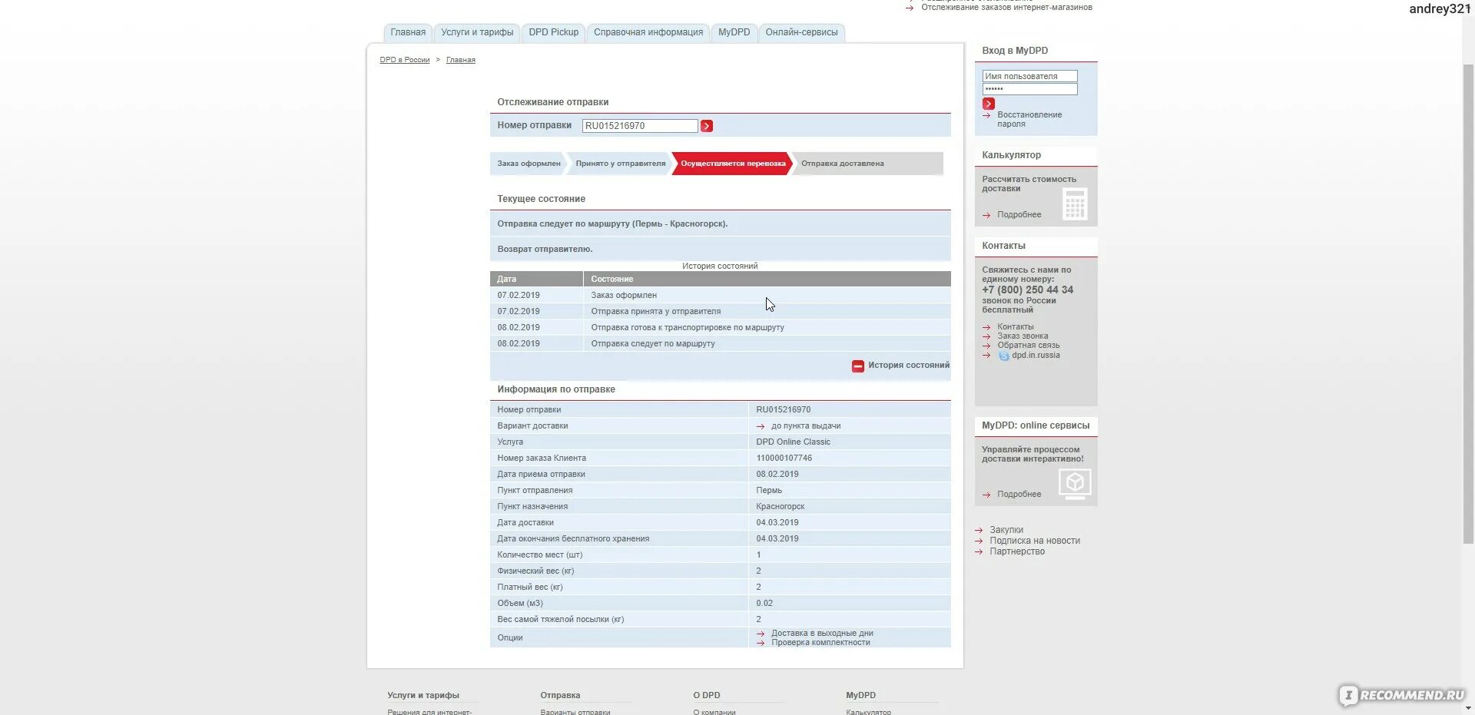Switch to the DPD Pickup tab

click(x=554, y=32)
